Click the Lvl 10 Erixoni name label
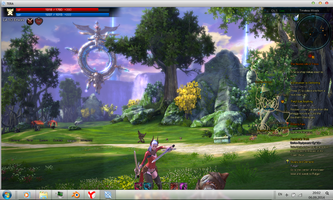 14,20
